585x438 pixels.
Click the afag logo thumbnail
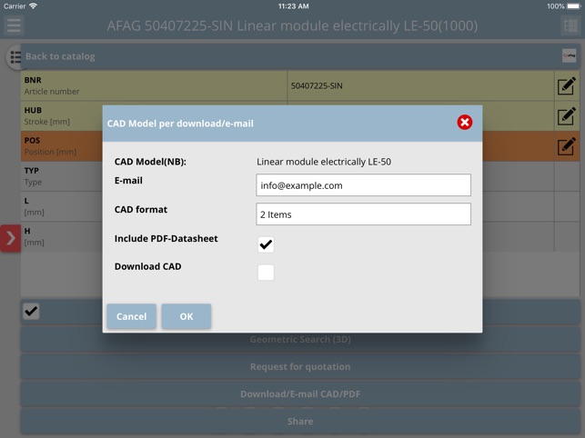(x=569, y=56)
